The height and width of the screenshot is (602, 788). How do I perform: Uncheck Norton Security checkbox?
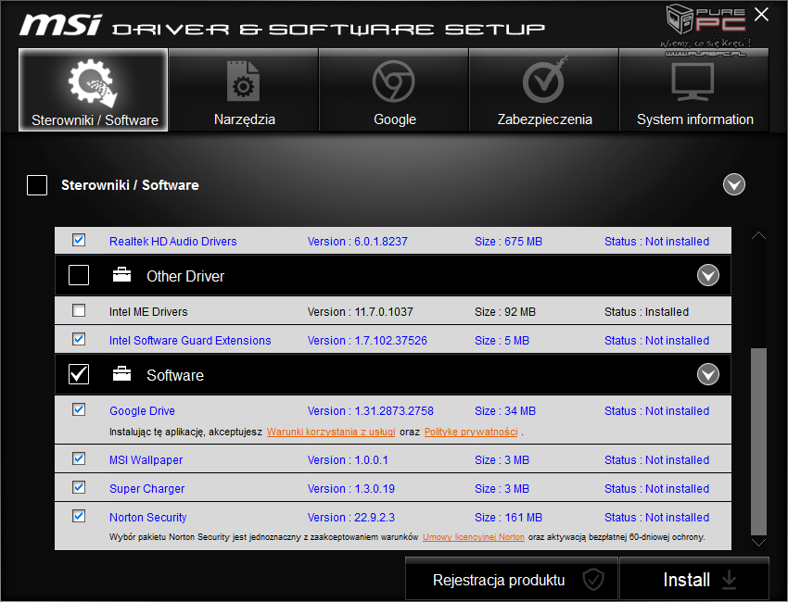(79, 516)
